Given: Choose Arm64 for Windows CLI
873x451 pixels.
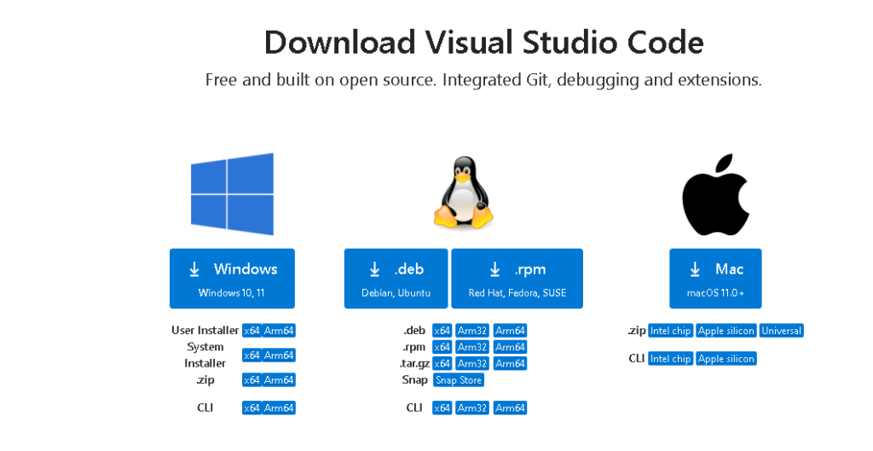Looking at the screenshot, I should pos(279,408).
